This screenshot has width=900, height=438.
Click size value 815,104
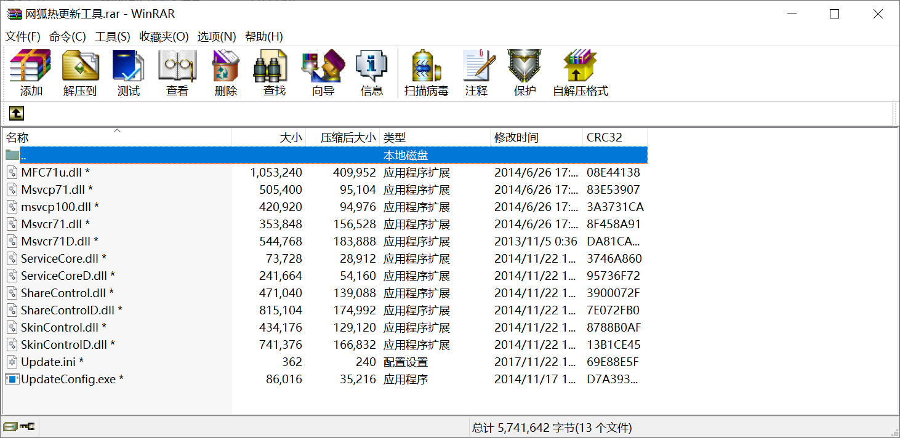click(281, 310)
